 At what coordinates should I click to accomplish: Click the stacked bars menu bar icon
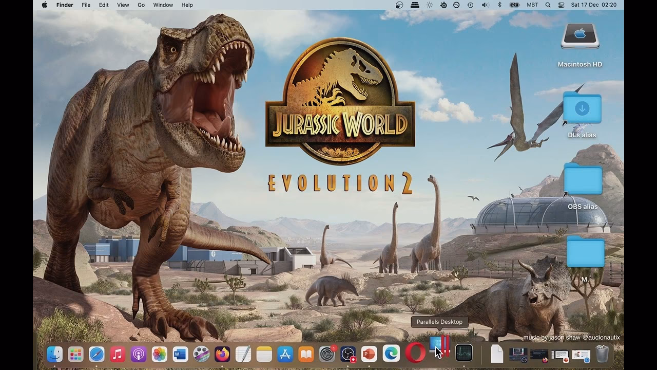tap(415, 5)
